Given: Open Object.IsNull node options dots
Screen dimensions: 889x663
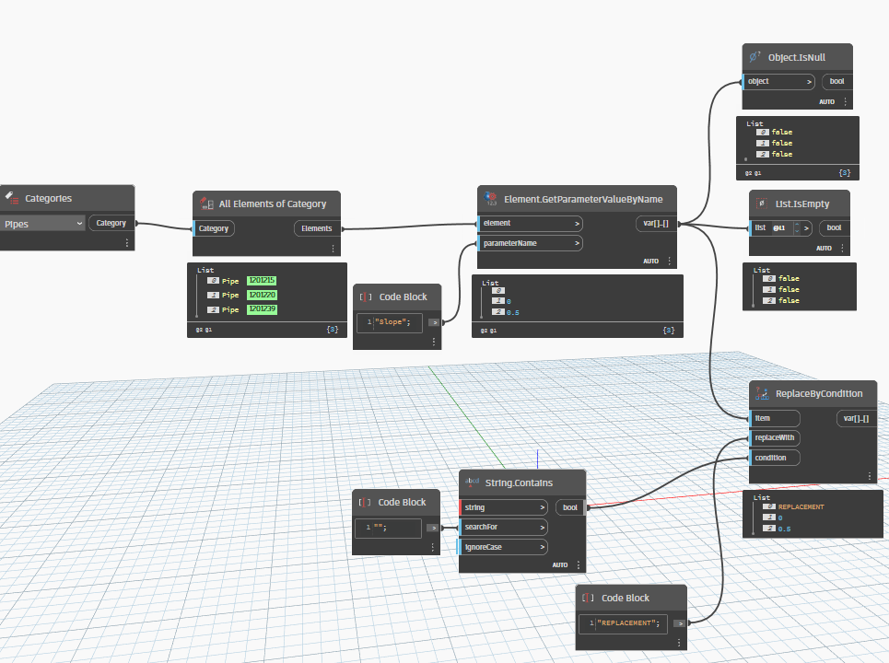Looking at the screenshot, I should point(845,101).
